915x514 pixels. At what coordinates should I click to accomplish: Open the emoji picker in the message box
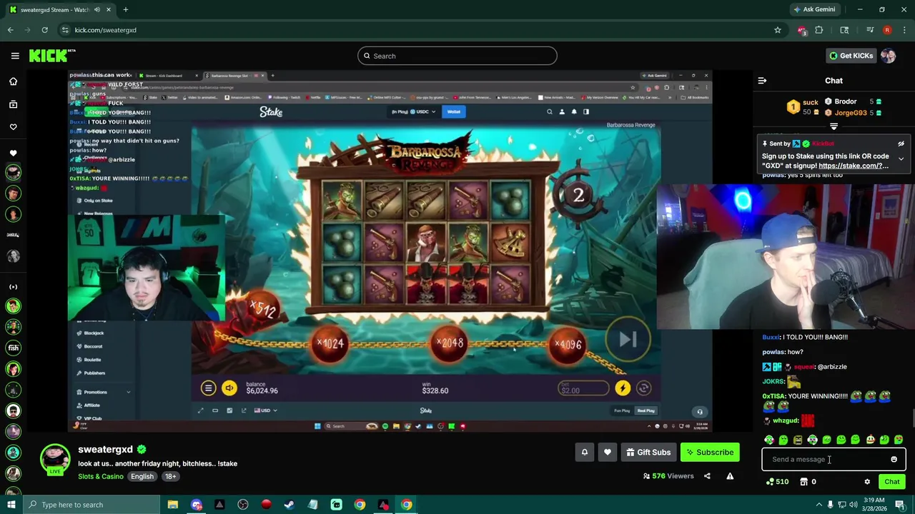pyautogui.click(x=894, y=459)
